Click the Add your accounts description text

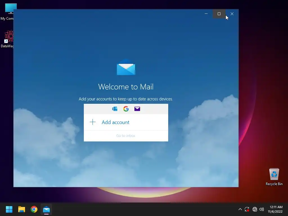[126, 99]
